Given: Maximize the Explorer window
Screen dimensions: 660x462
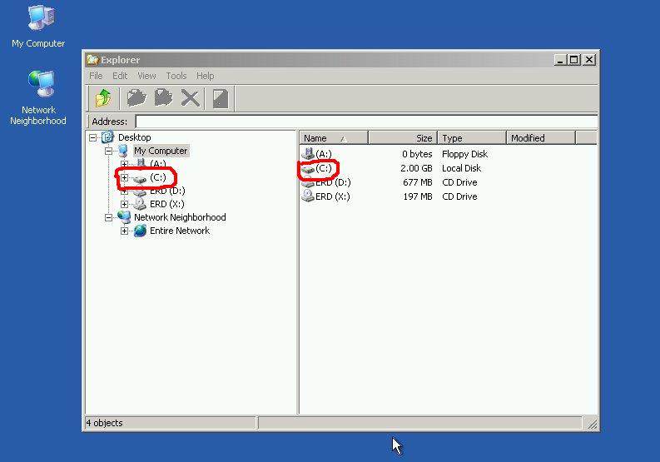Looking at the screenshot, I should 573,60.
